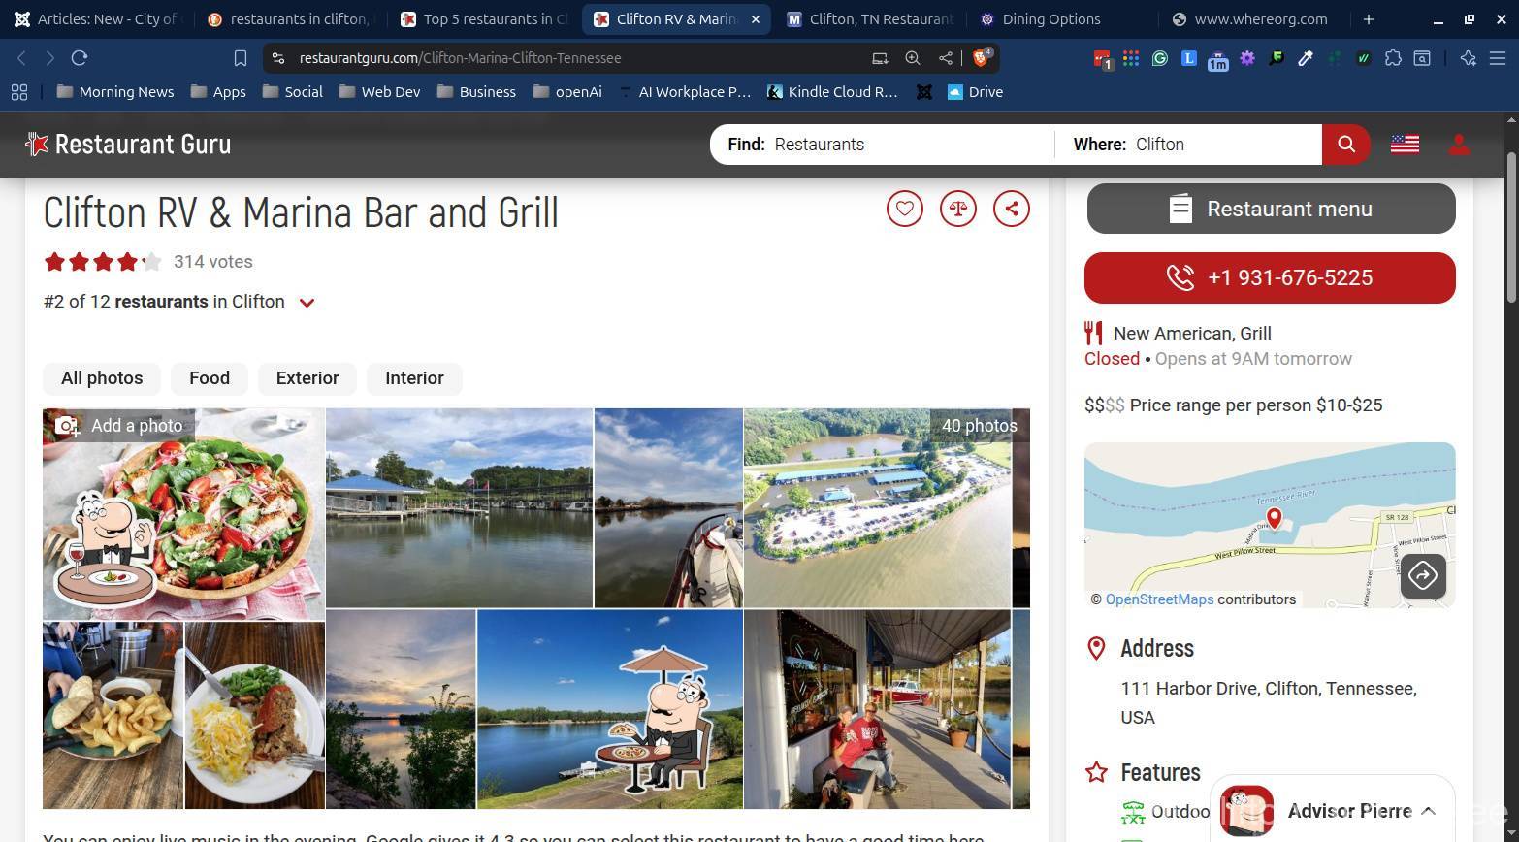Click the OpenStreetMaps link
The width and height of the screenshot is (1519, 842).
1159,599
